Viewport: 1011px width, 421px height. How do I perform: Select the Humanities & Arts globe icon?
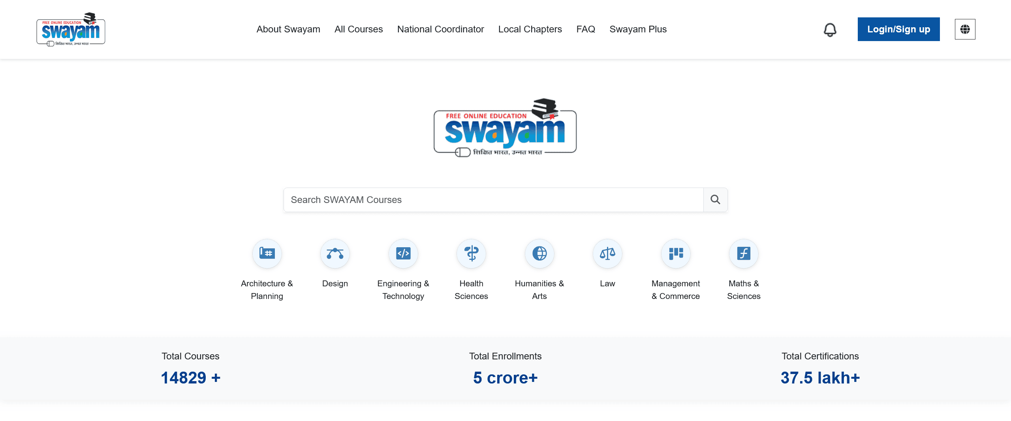click(x=539, y=254)
